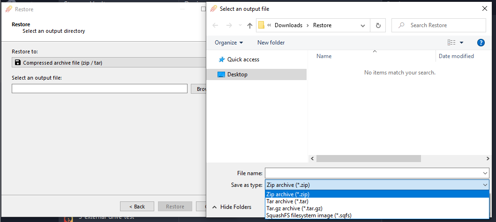Select Desktop in the navigation pane

(237, 74)
